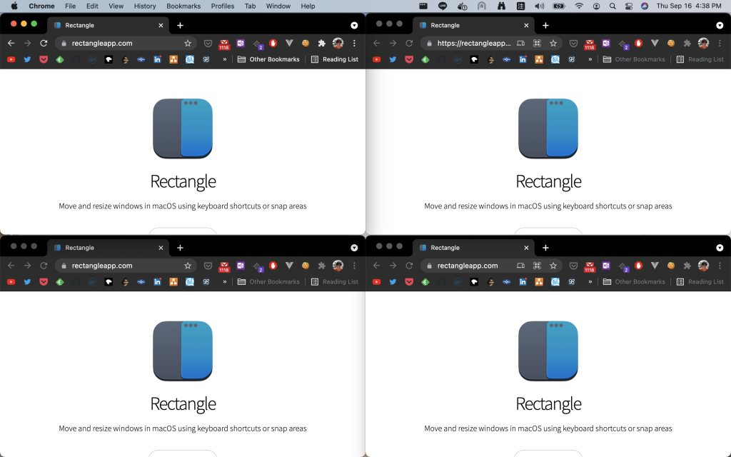Image resolution: width=731 pixels, height=457 pixels.
Task: Select the Rectangle tab in bottom-right window
Action: [x=472, y=248]
